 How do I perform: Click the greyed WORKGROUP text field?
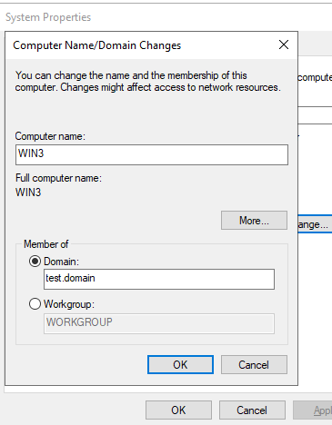[159, 323]
